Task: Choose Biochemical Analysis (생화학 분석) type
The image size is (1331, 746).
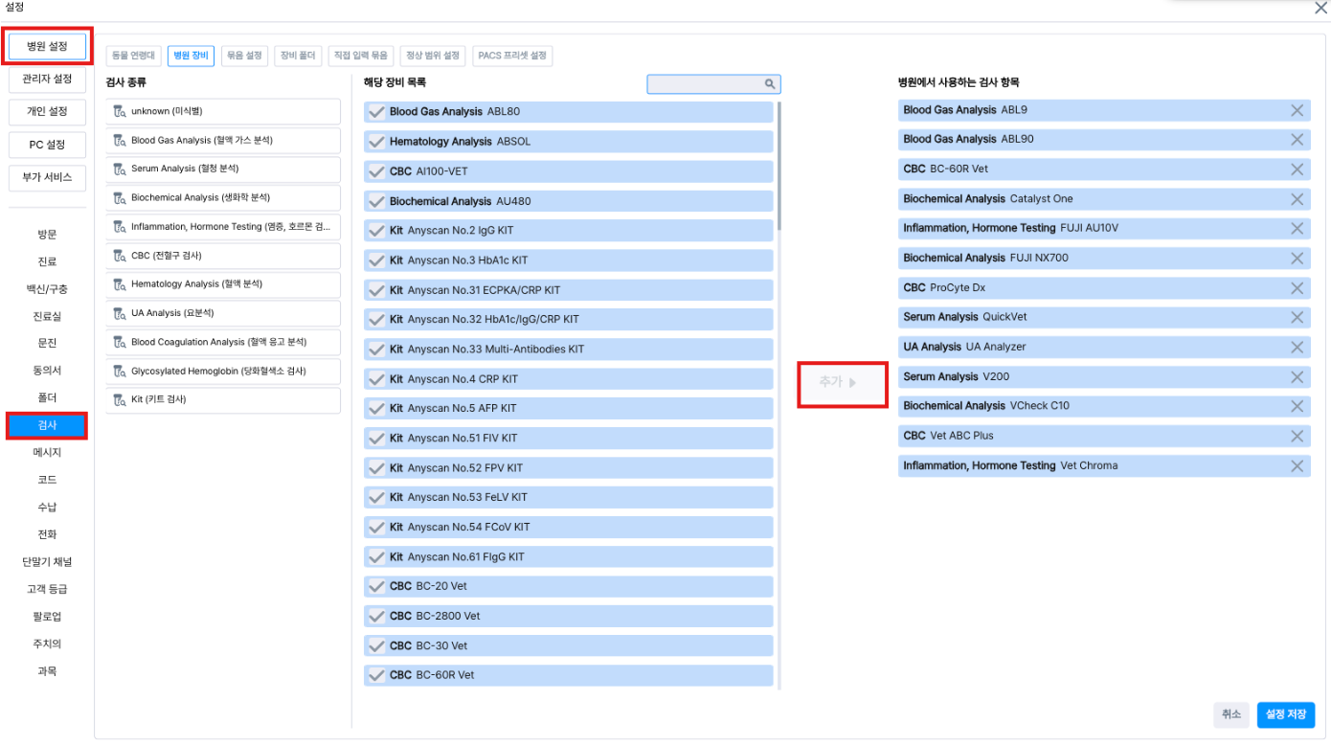Action: [223, 198]
